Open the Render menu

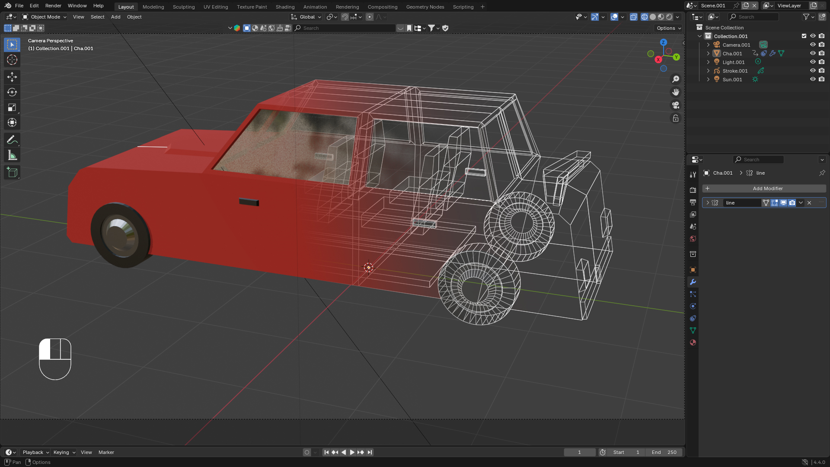[x=53, y=6]
